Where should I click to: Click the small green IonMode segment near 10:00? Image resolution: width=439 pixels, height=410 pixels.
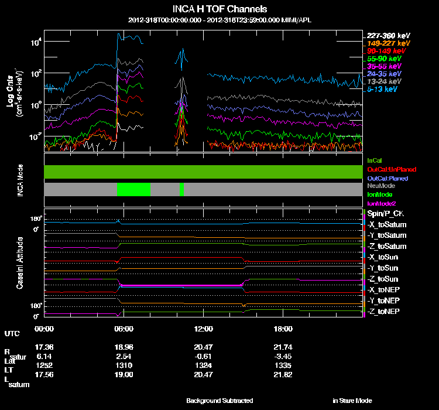[x=181, y=189]
